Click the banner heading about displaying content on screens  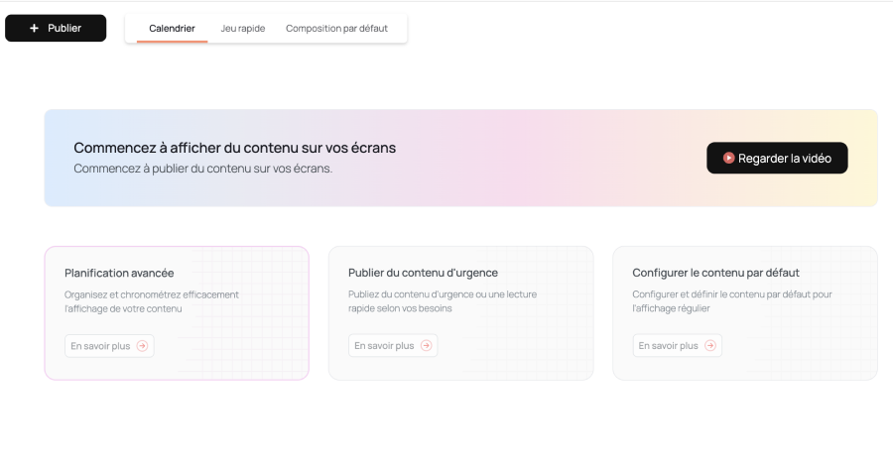click(234, 148)
